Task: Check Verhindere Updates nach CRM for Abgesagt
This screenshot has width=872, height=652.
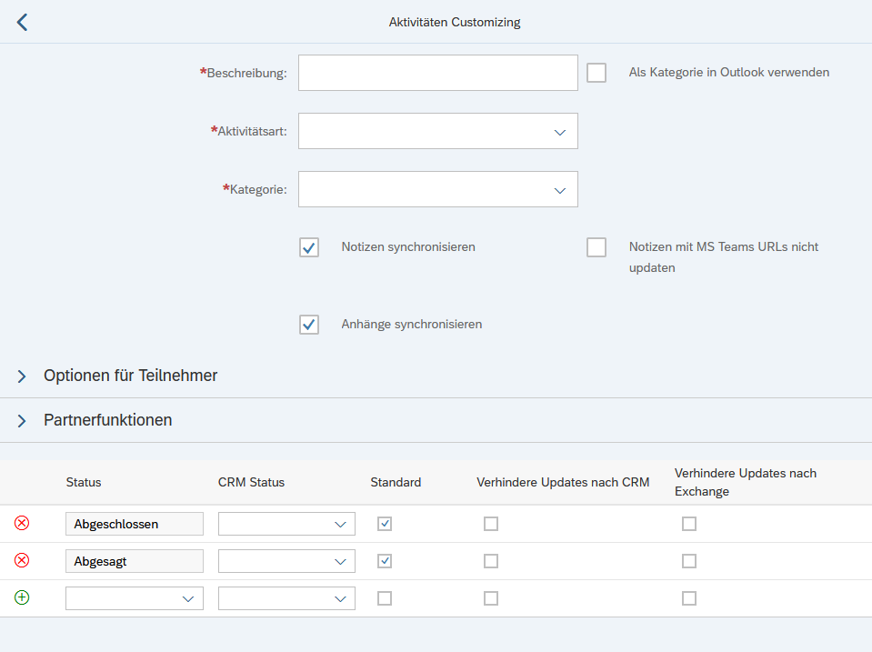Action: coord(491,561)
